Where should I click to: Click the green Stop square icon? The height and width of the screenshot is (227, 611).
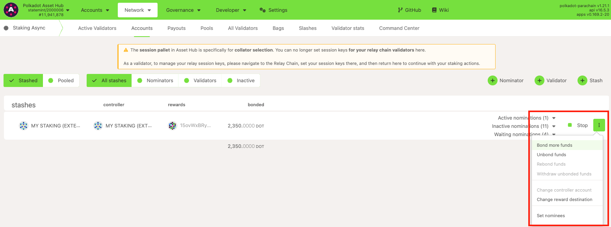570,125
